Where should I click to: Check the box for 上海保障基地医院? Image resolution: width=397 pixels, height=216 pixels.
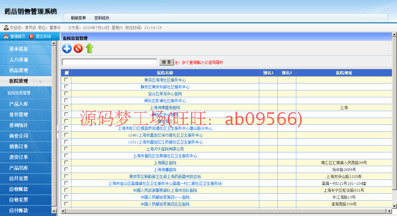[x=66, y=107]
